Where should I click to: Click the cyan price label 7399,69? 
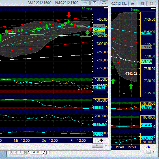pos(146,33)
